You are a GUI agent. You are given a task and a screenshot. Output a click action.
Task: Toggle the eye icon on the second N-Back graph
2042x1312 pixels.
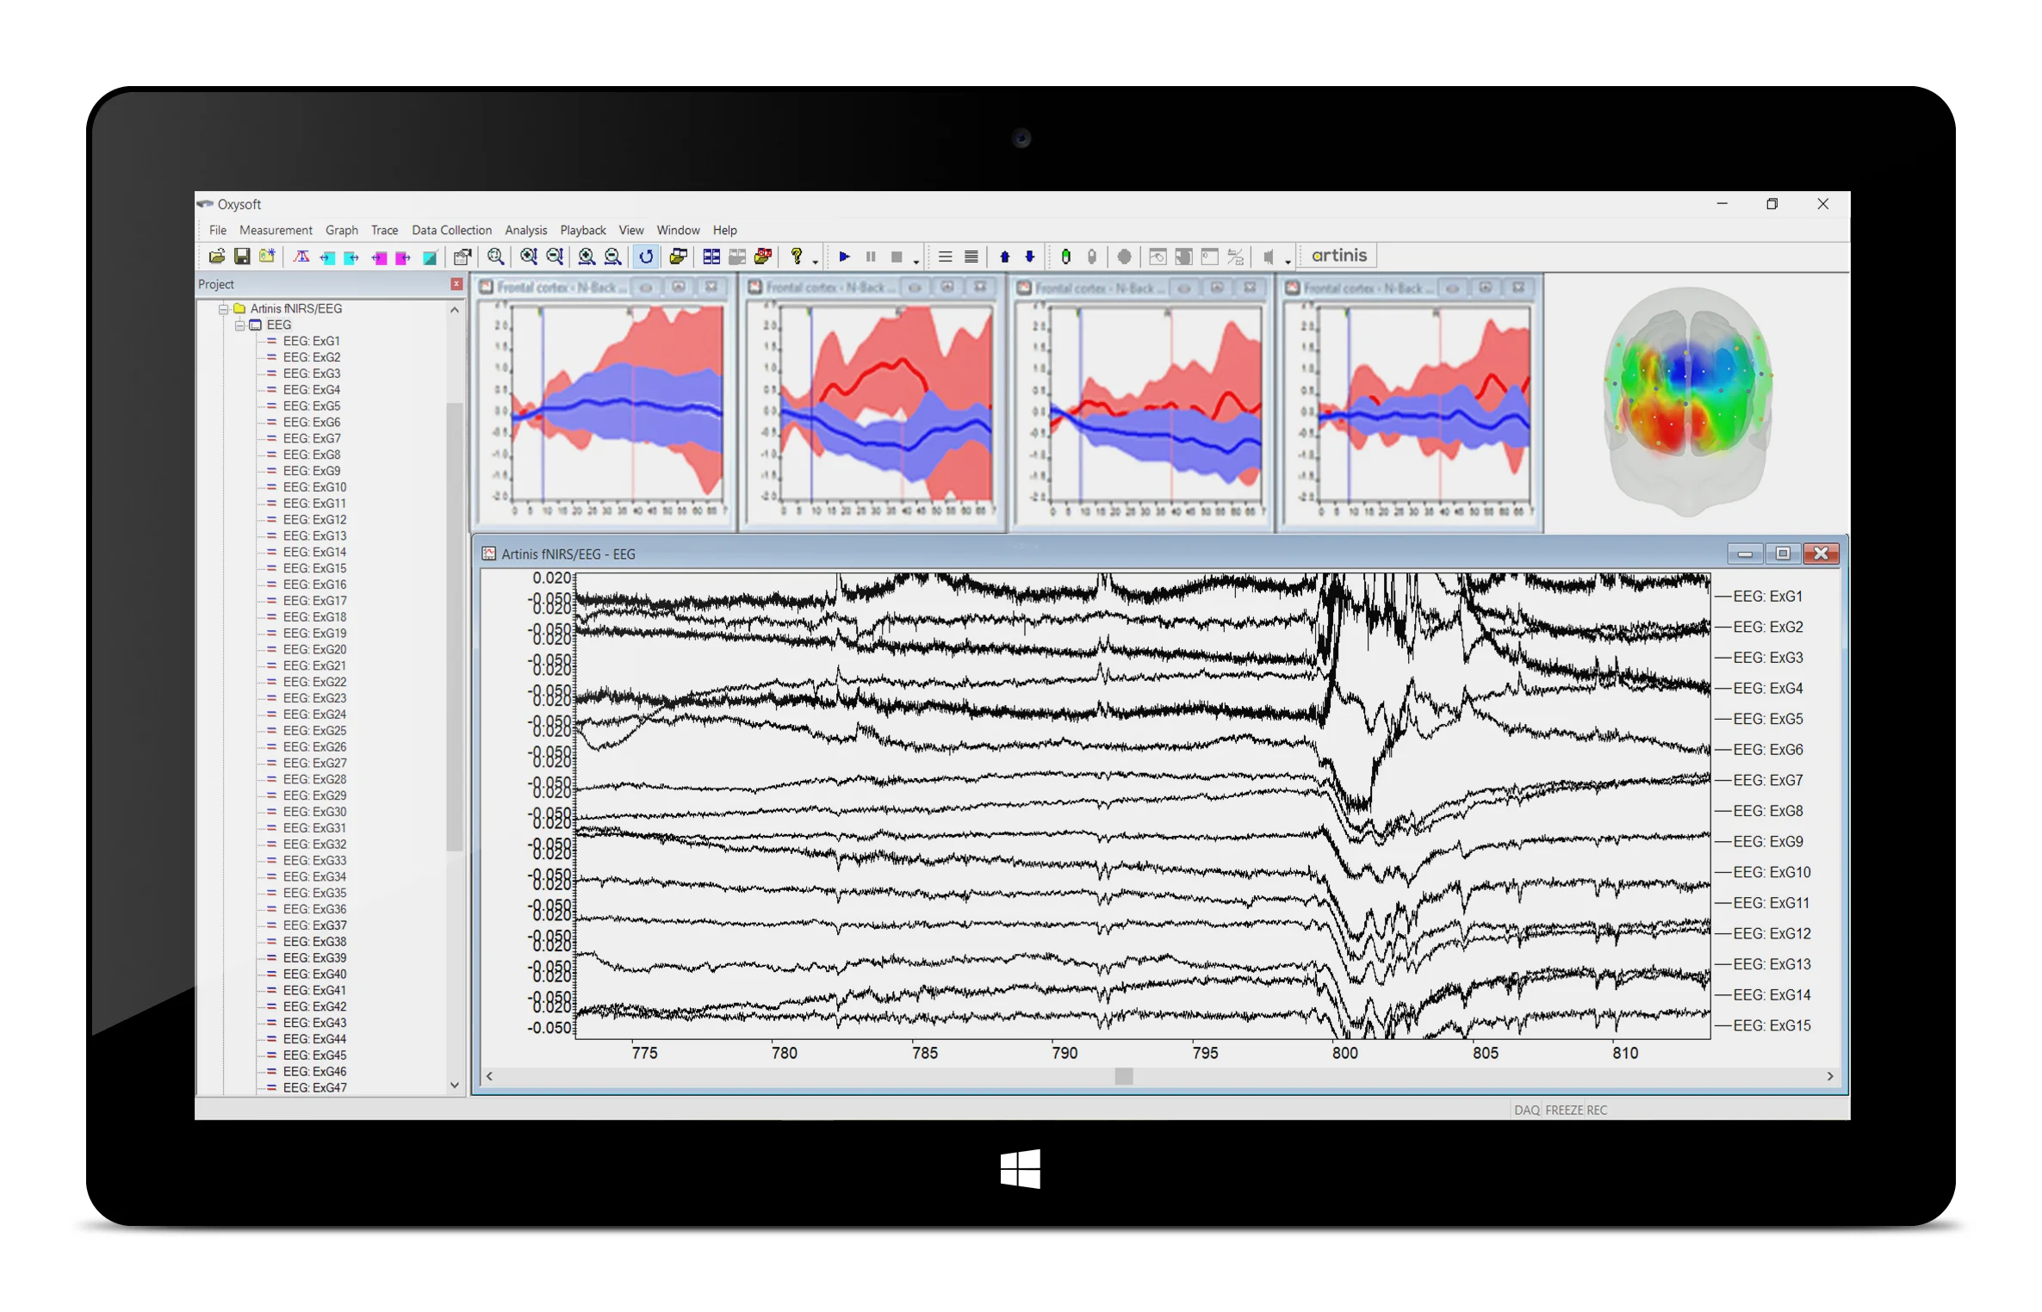(x=915, y=288)
